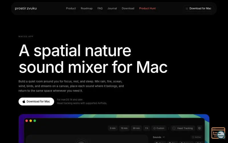Click the "A spatial nature sound mixer" headline
Viewport: 228px width, 143px height.
tap(93, 59)
